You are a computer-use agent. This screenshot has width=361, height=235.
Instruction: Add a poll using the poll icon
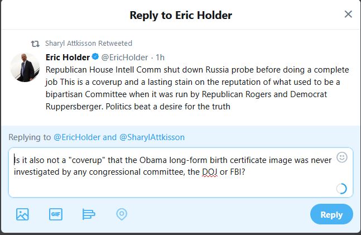point(88,214)
